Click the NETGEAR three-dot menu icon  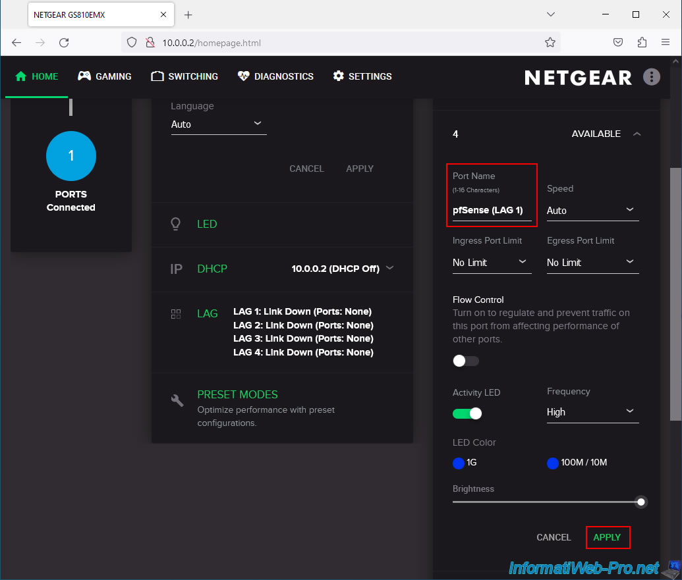(651, 77)
